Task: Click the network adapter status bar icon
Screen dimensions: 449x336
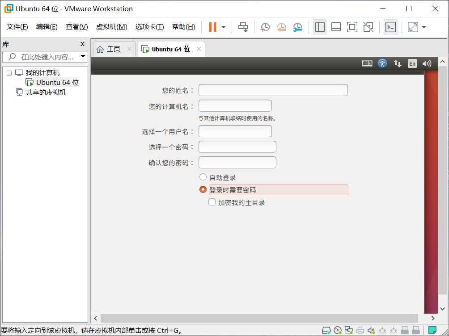Action: pyautogui.click(x=349, y=331)
